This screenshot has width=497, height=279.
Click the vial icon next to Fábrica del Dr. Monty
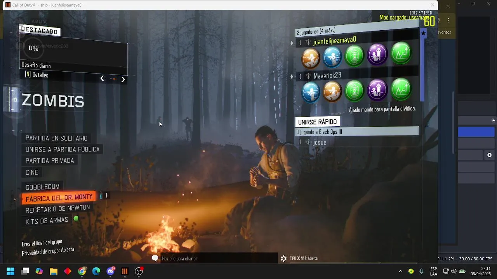coord(101,196)
